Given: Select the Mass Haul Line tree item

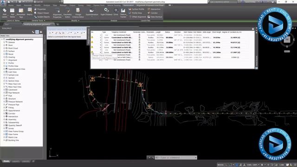Looking at the screenshot, I should (14, 84).
